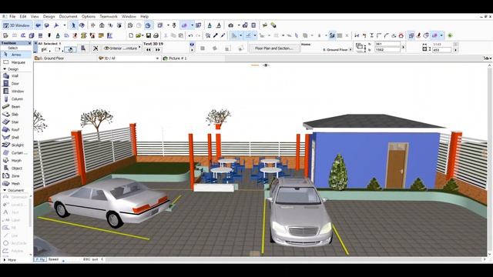
Task: Open the Help menu
Action: (144, 16)
